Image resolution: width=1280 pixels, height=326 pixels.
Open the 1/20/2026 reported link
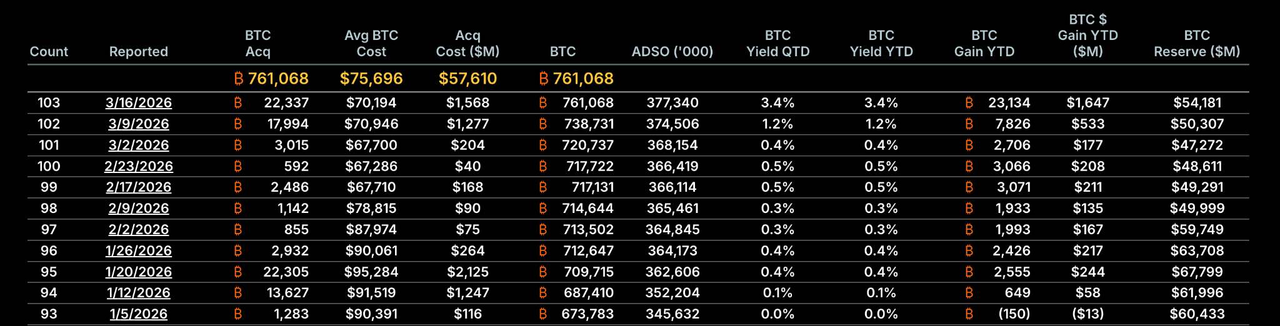coord(139,272)
